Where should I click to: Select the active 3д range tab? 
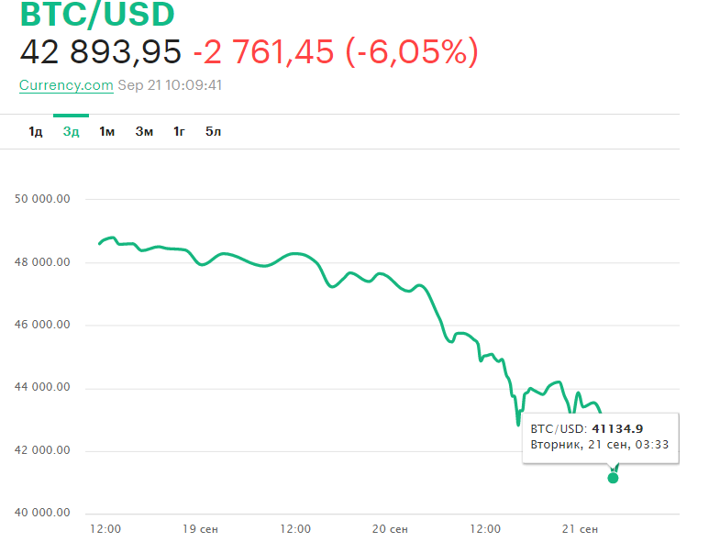[71, 131]
